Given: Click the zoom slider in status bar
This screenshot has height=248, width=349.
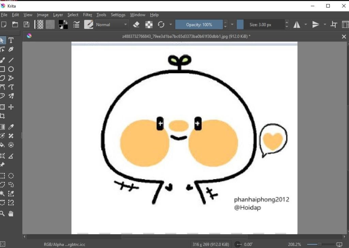Looking at the screenshot, I should (x=320, y=245).
